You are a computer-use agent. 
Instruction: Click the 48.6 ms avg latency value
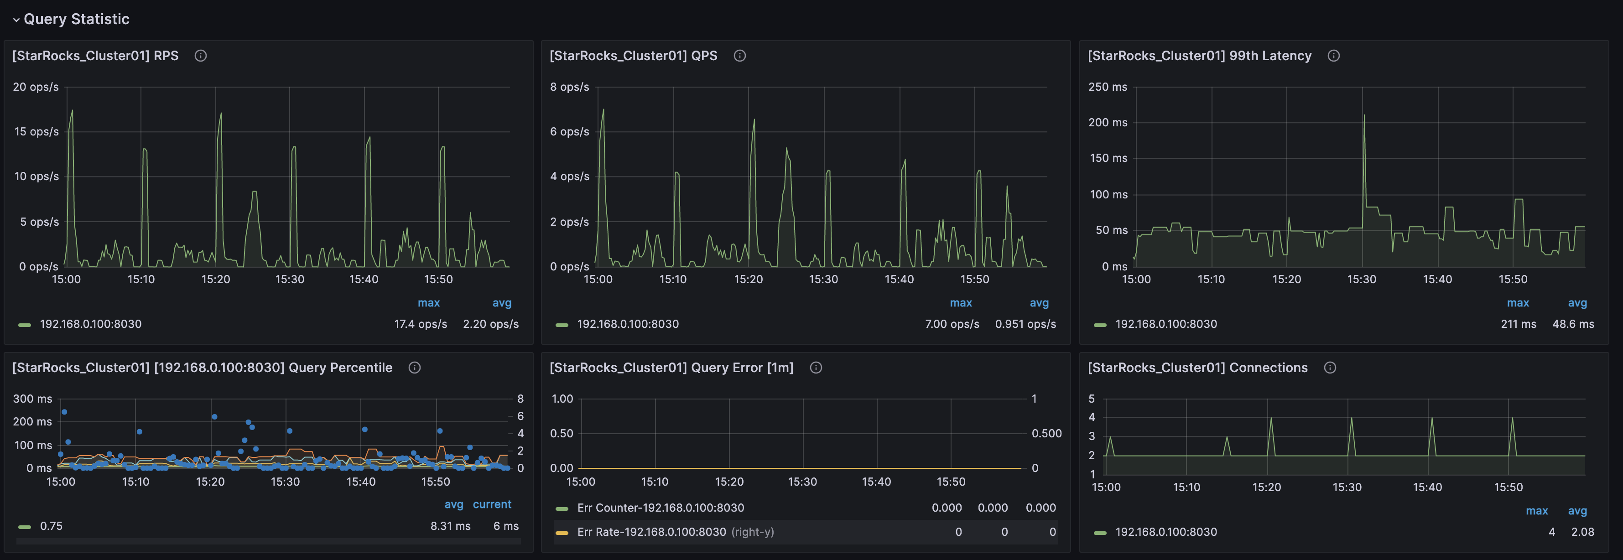(1573, 324)
